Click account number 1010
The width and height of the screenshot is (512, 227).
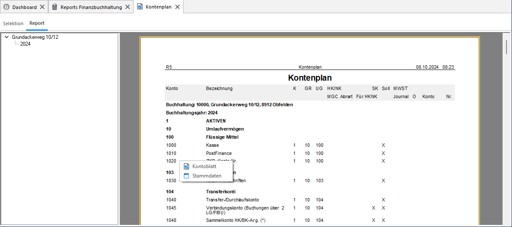pyautogui.click(x=171, y=153)
